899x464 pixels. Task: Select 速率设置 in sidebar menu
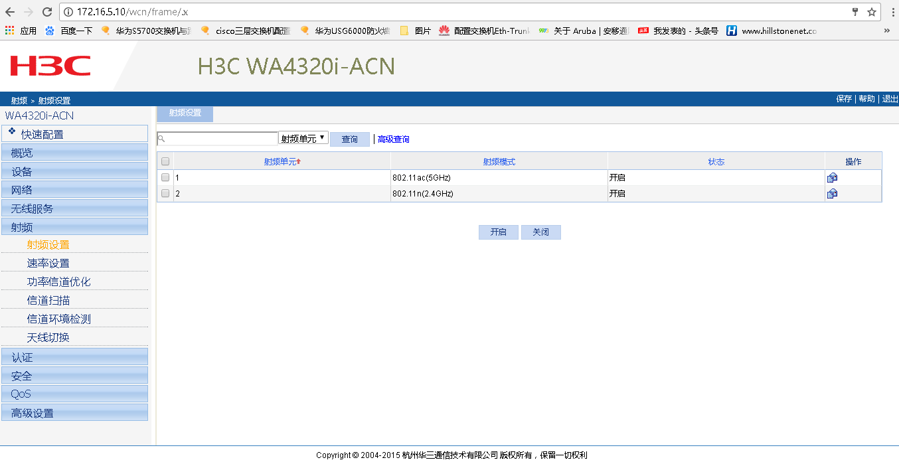point(48,264)
